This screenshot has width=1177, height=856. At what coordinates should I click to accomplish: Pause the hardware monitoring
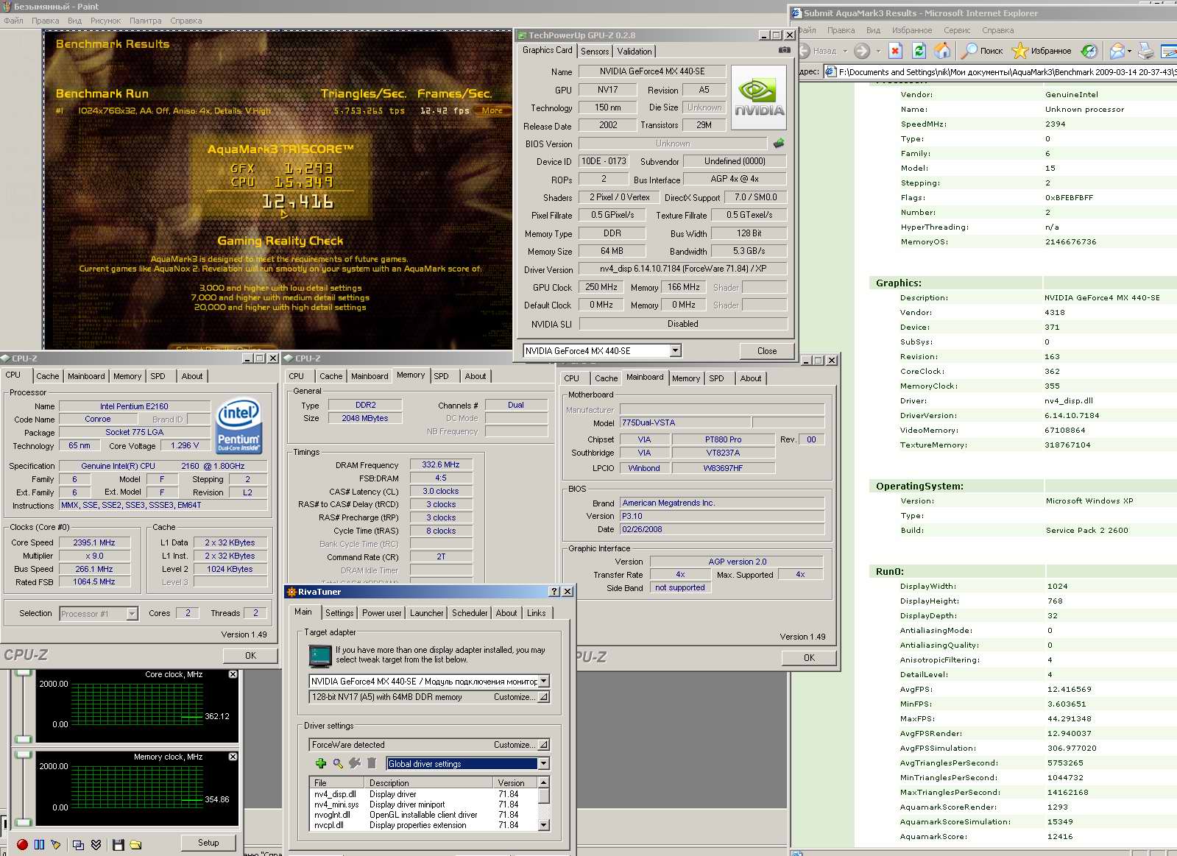click(39, 844)
